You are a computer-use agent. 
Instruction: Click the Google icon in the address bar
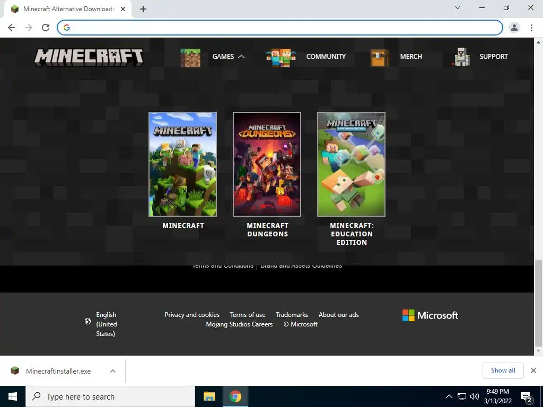point(67,28)
